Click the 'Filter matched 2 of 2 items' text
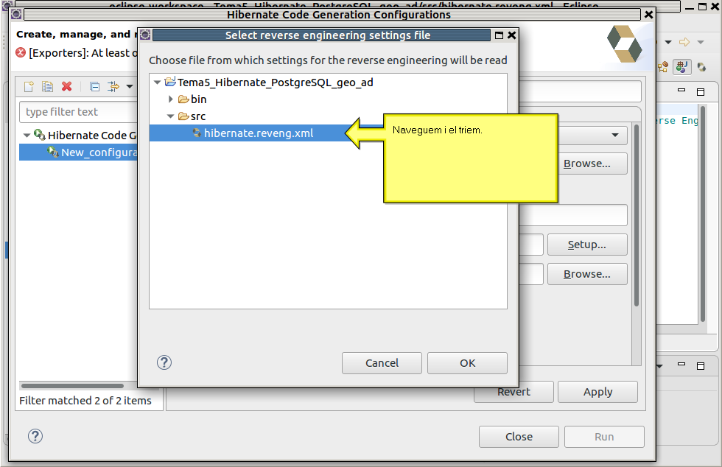 coord(85,401)
